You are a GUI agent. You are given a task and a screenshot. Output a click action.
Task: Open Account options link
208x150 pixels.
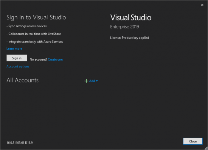[x=18, y=66]
